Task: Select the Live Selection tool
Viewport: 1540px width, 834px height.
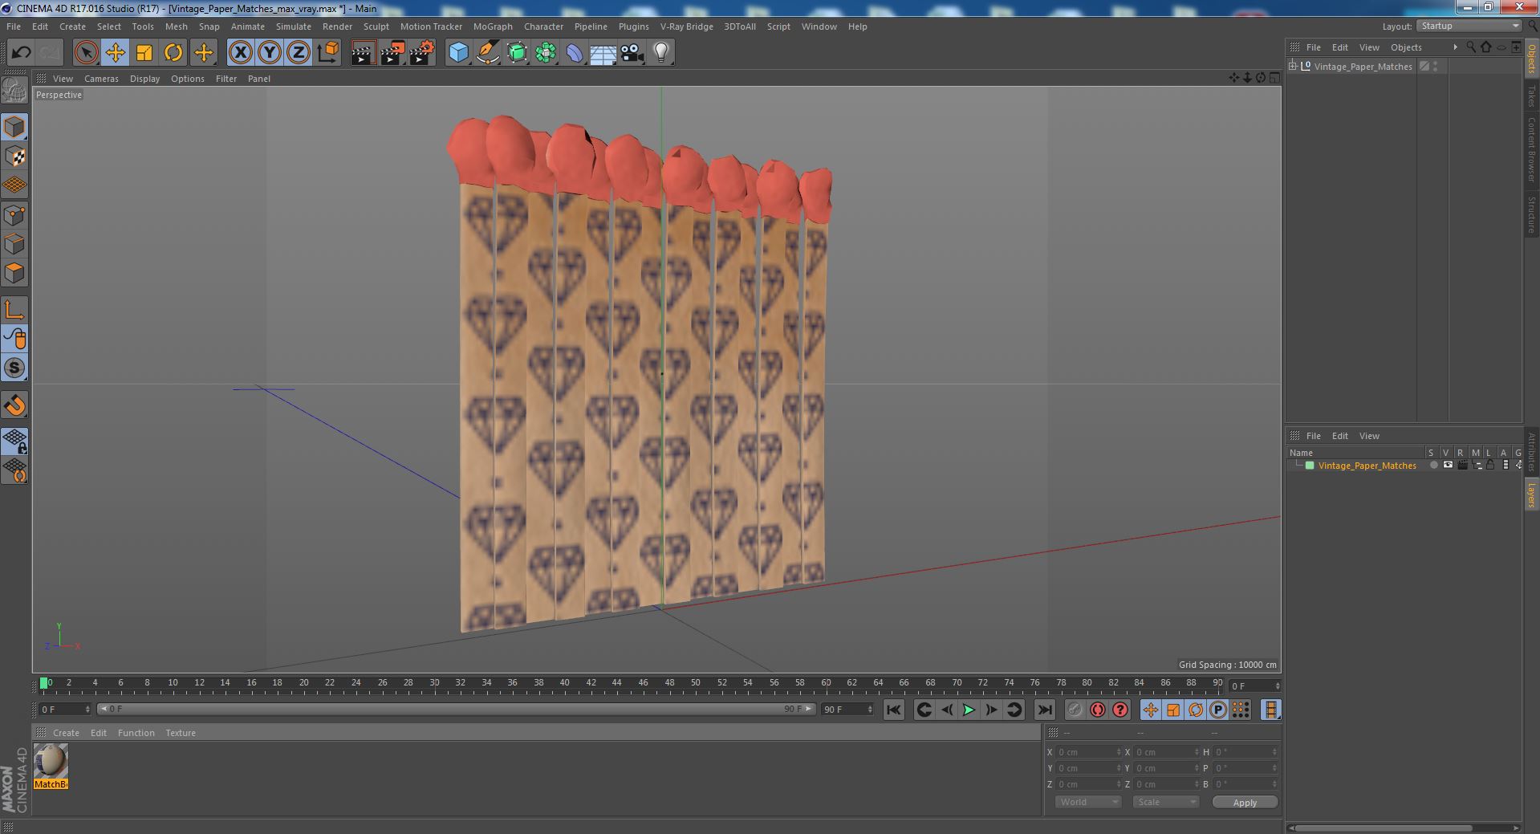Action: pos(86,53)
